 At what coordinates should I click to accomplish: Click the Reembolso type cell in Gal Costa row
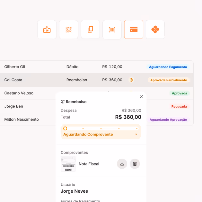tap(77, 80)
